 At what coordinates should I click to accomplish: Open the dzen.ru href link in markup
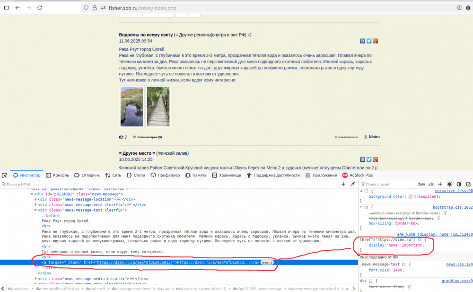(x=135, y=262)
